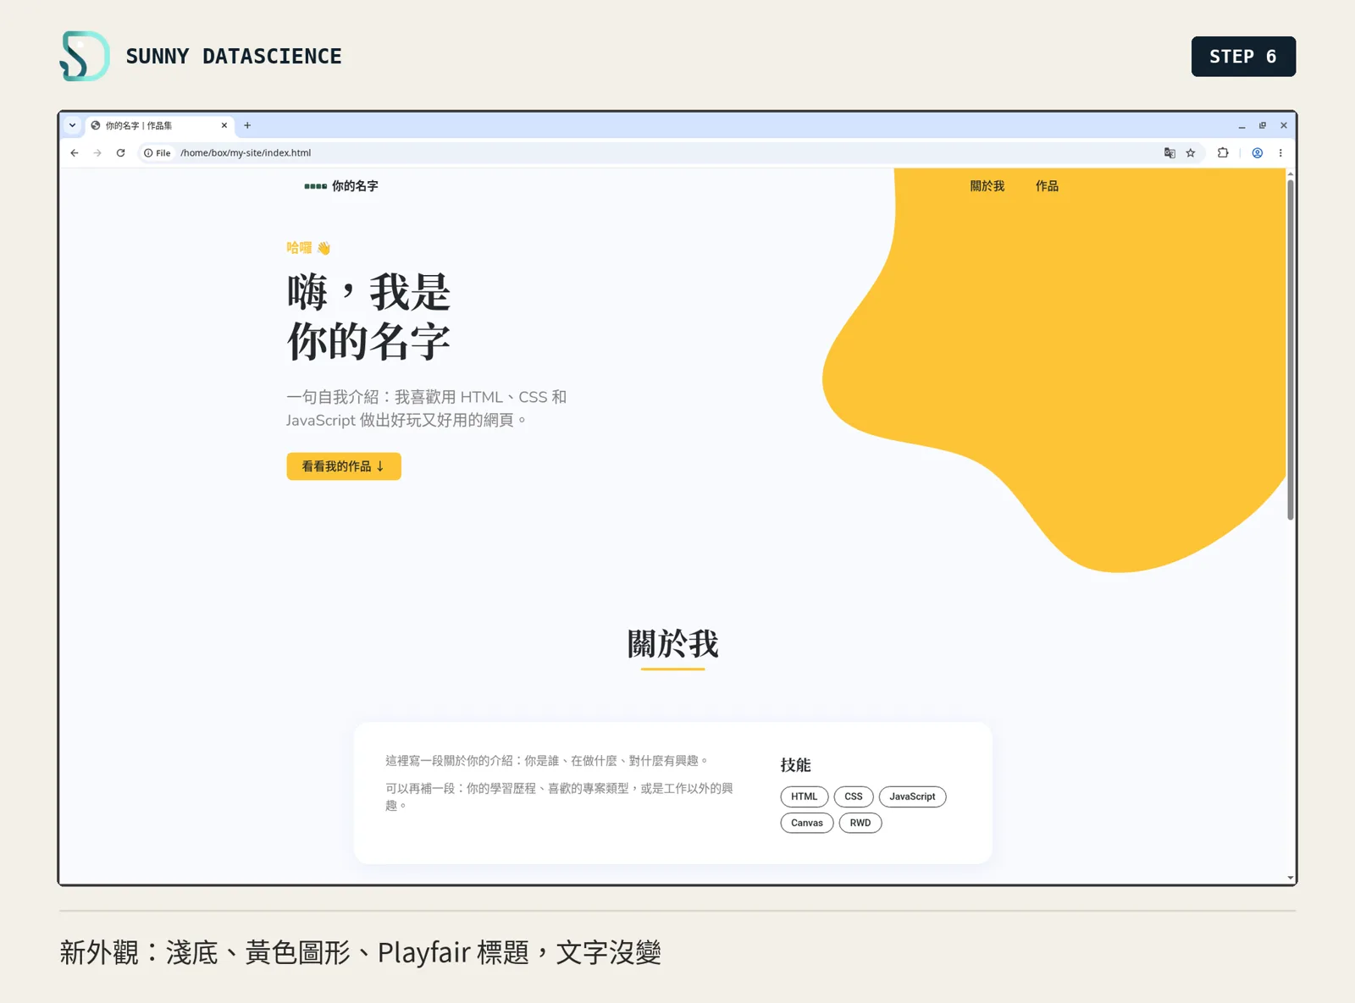Click the paragraph starting 這裡寫一段關於你的介紹

[546, 761]
